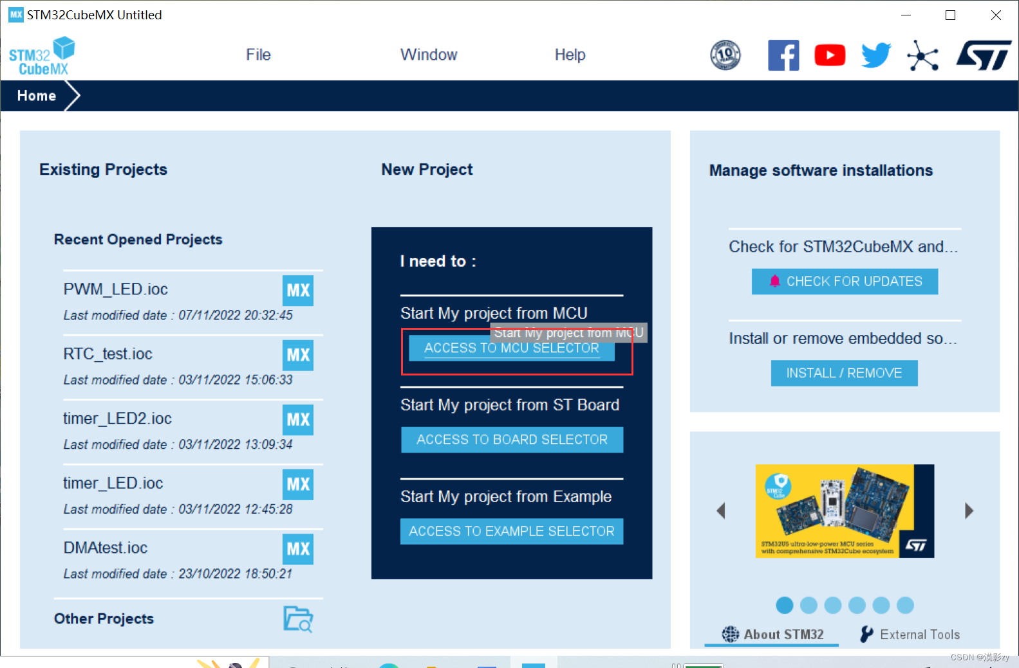Click date 03/11/2022 13:09:34 line
Image resolution: width=1019 pixels, height=668 pixels.
tap(178, 444)
